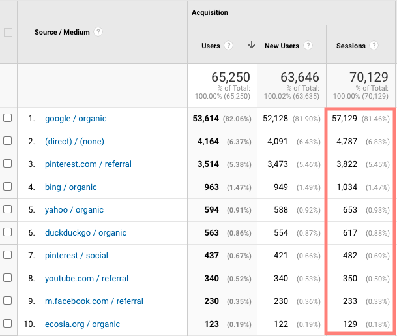The width and height of the screenshot is (397, 336).
Task: Open the yahoo / organic link
Action: pyautogui.click(x=74, y=210)
